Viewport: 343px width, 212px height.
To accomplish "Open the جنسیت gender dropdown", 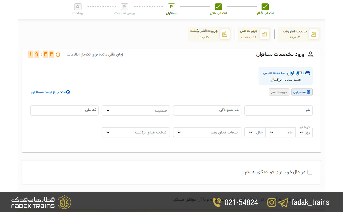I will 136,110.
